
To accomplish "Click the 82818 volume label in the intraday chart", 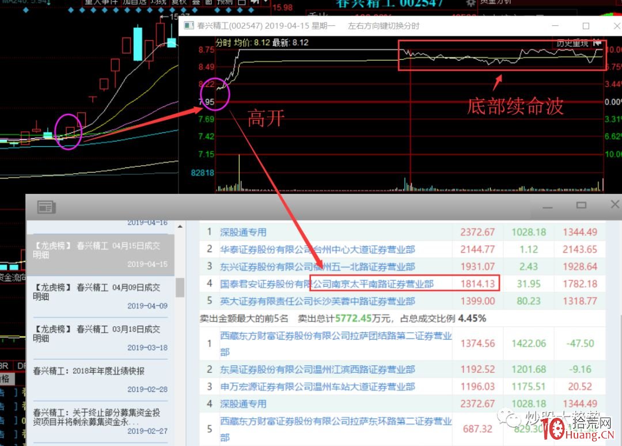I will coord(202,173).
